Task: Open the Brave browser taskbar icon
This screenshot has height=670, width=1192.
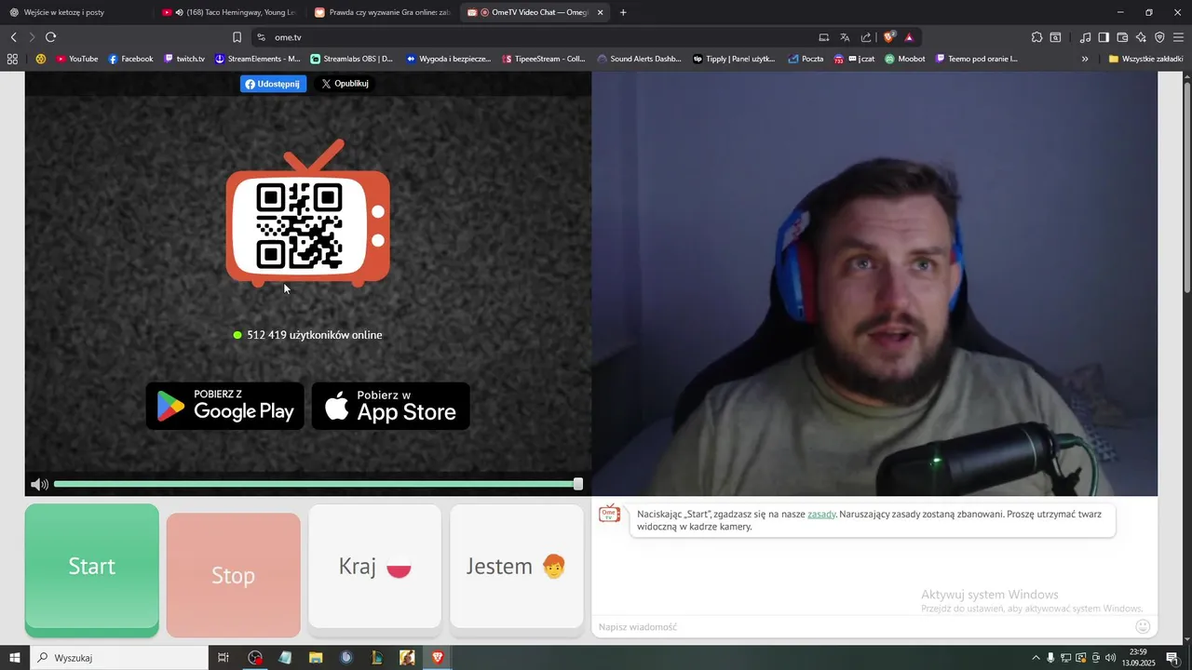Action: [438, 658]
